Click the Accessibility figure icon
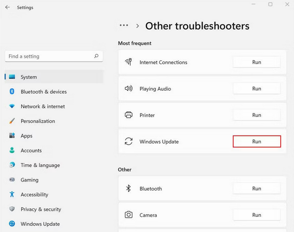The height and width of the screenshot is (232, 294). tap(12, 194)
